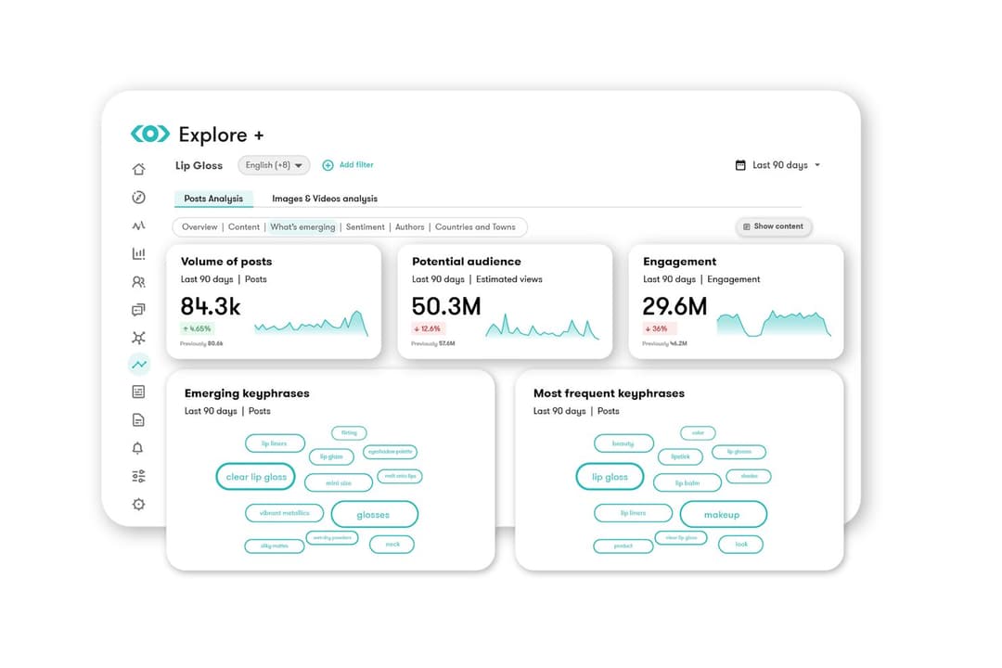Select the eyeshadow palette keyphrase bubble
Screen dimensions: 1002x668
(390, 452)
